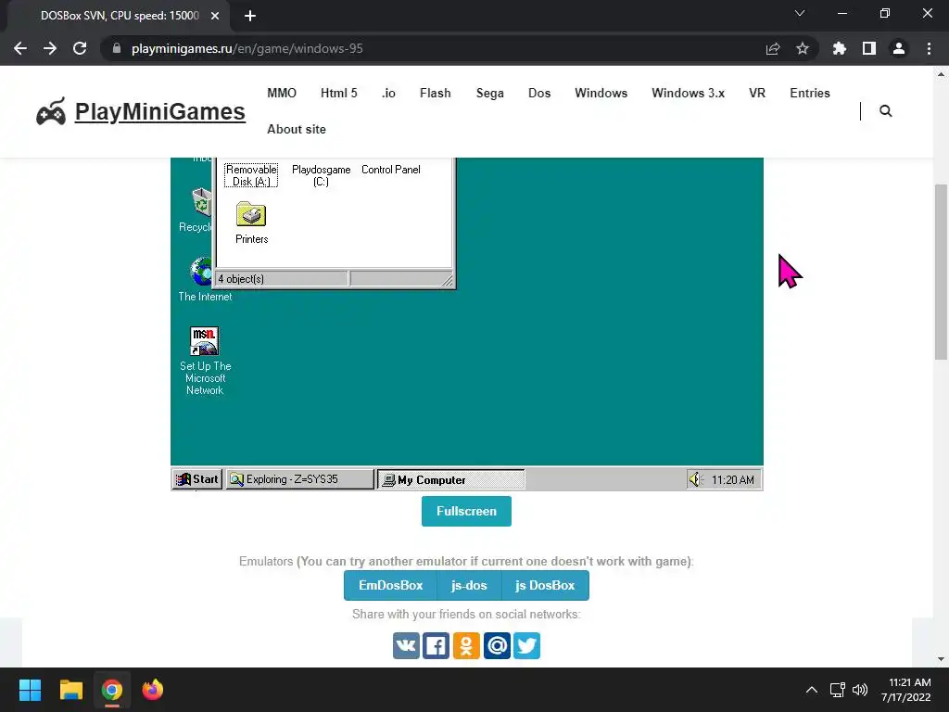Select the Printers folder icon

point(251,222)
